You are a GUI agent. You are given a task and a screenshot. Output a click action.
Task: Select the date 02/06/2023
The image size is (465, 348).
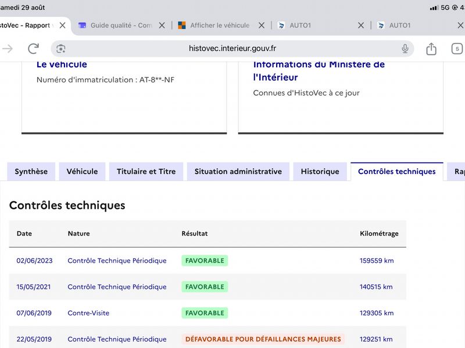point(34,260)
